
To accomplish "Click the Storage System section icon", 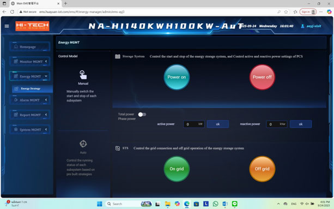I will [118, 57].
